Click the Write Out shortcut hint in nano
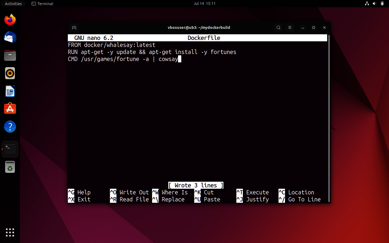This screenshot has width=389, height=243. (x=134, y=192)
